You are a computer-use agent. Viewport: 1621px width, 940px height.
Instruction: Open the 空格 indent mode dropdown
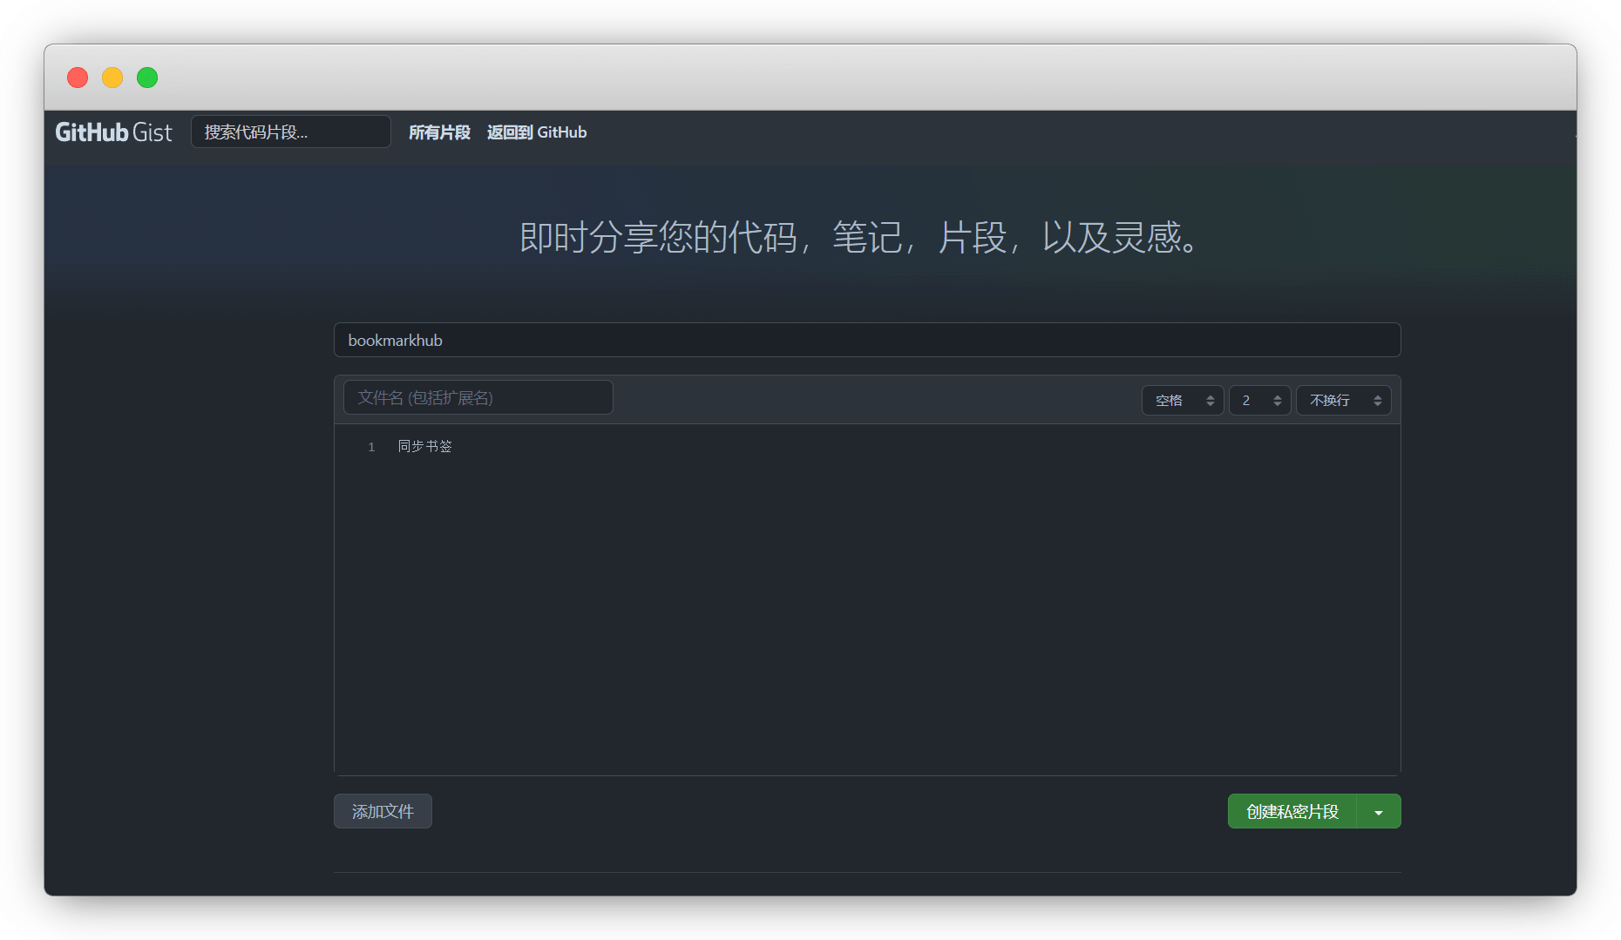click(x=1183, y=401)
